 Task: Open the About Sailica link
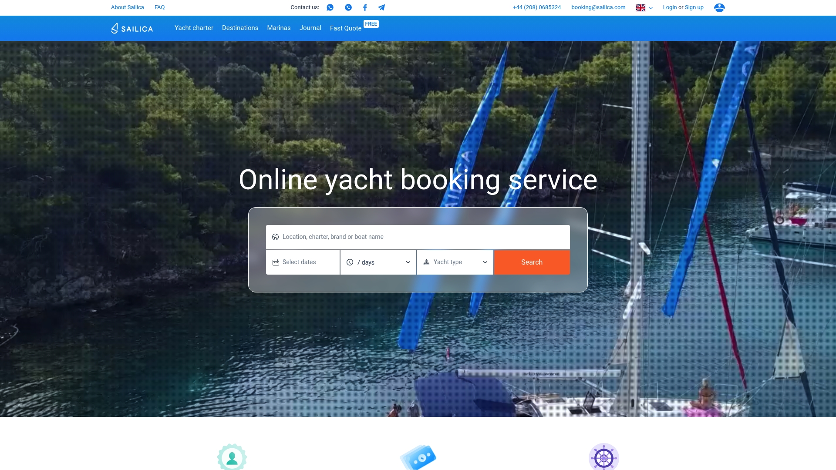pyautogui.click(x=127, y=7)
